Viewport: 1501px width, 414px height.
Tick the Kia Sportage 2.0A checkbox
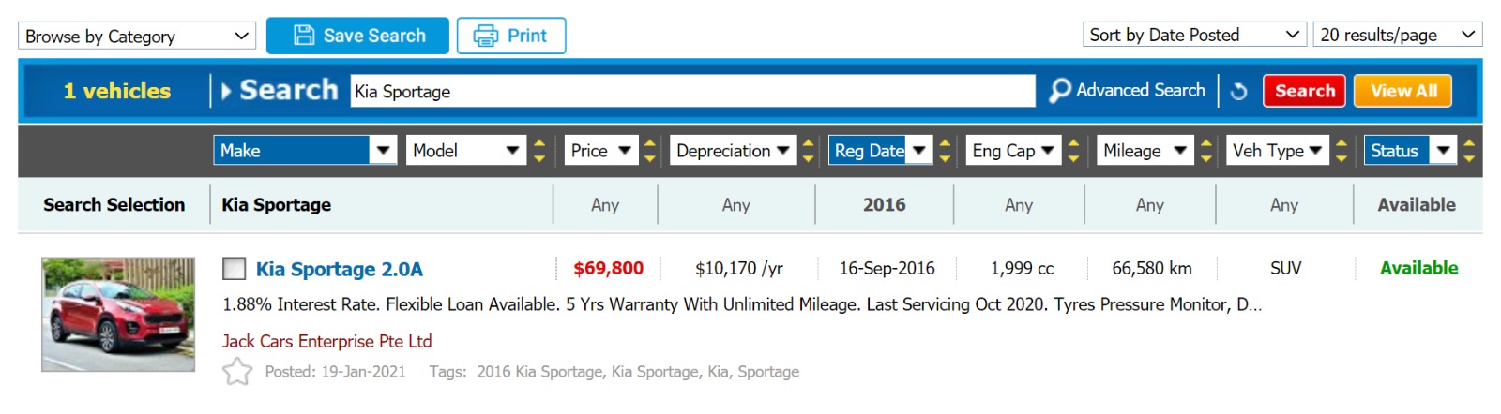(234, 269)
